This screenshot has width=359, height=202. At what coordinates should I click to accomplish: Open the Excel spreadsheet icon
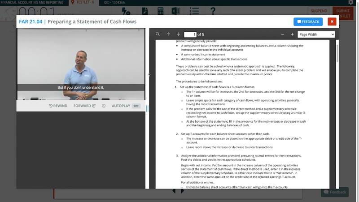coord(176,11)
